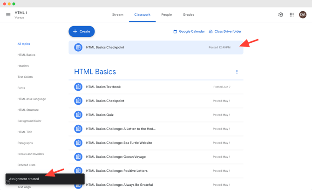Open the QA account avatar
The width and height of the screenshot is (312, 190).
303,15
